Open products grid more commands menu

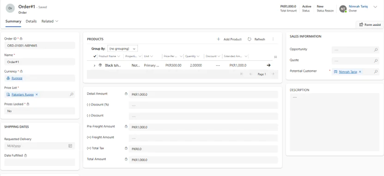click(273, 39)
